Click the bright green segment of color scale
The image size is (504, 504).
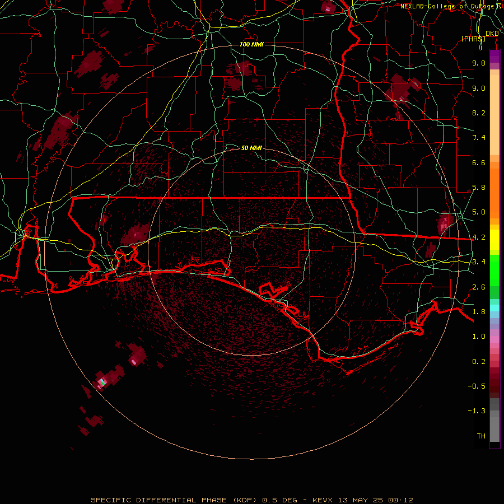click(494, 270)
